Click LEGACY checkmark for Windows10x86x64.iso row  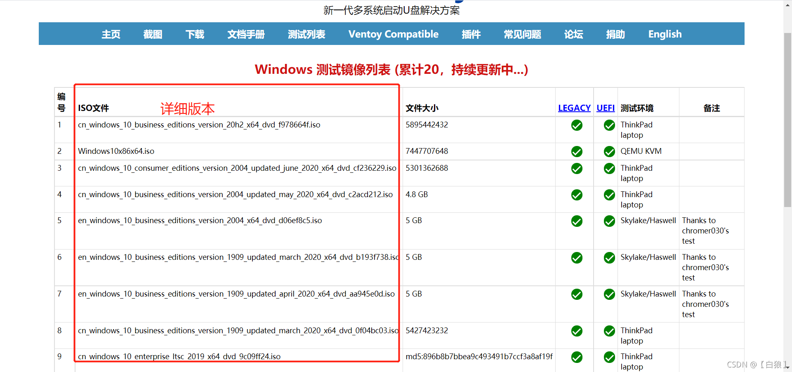[x=577, y=152]
